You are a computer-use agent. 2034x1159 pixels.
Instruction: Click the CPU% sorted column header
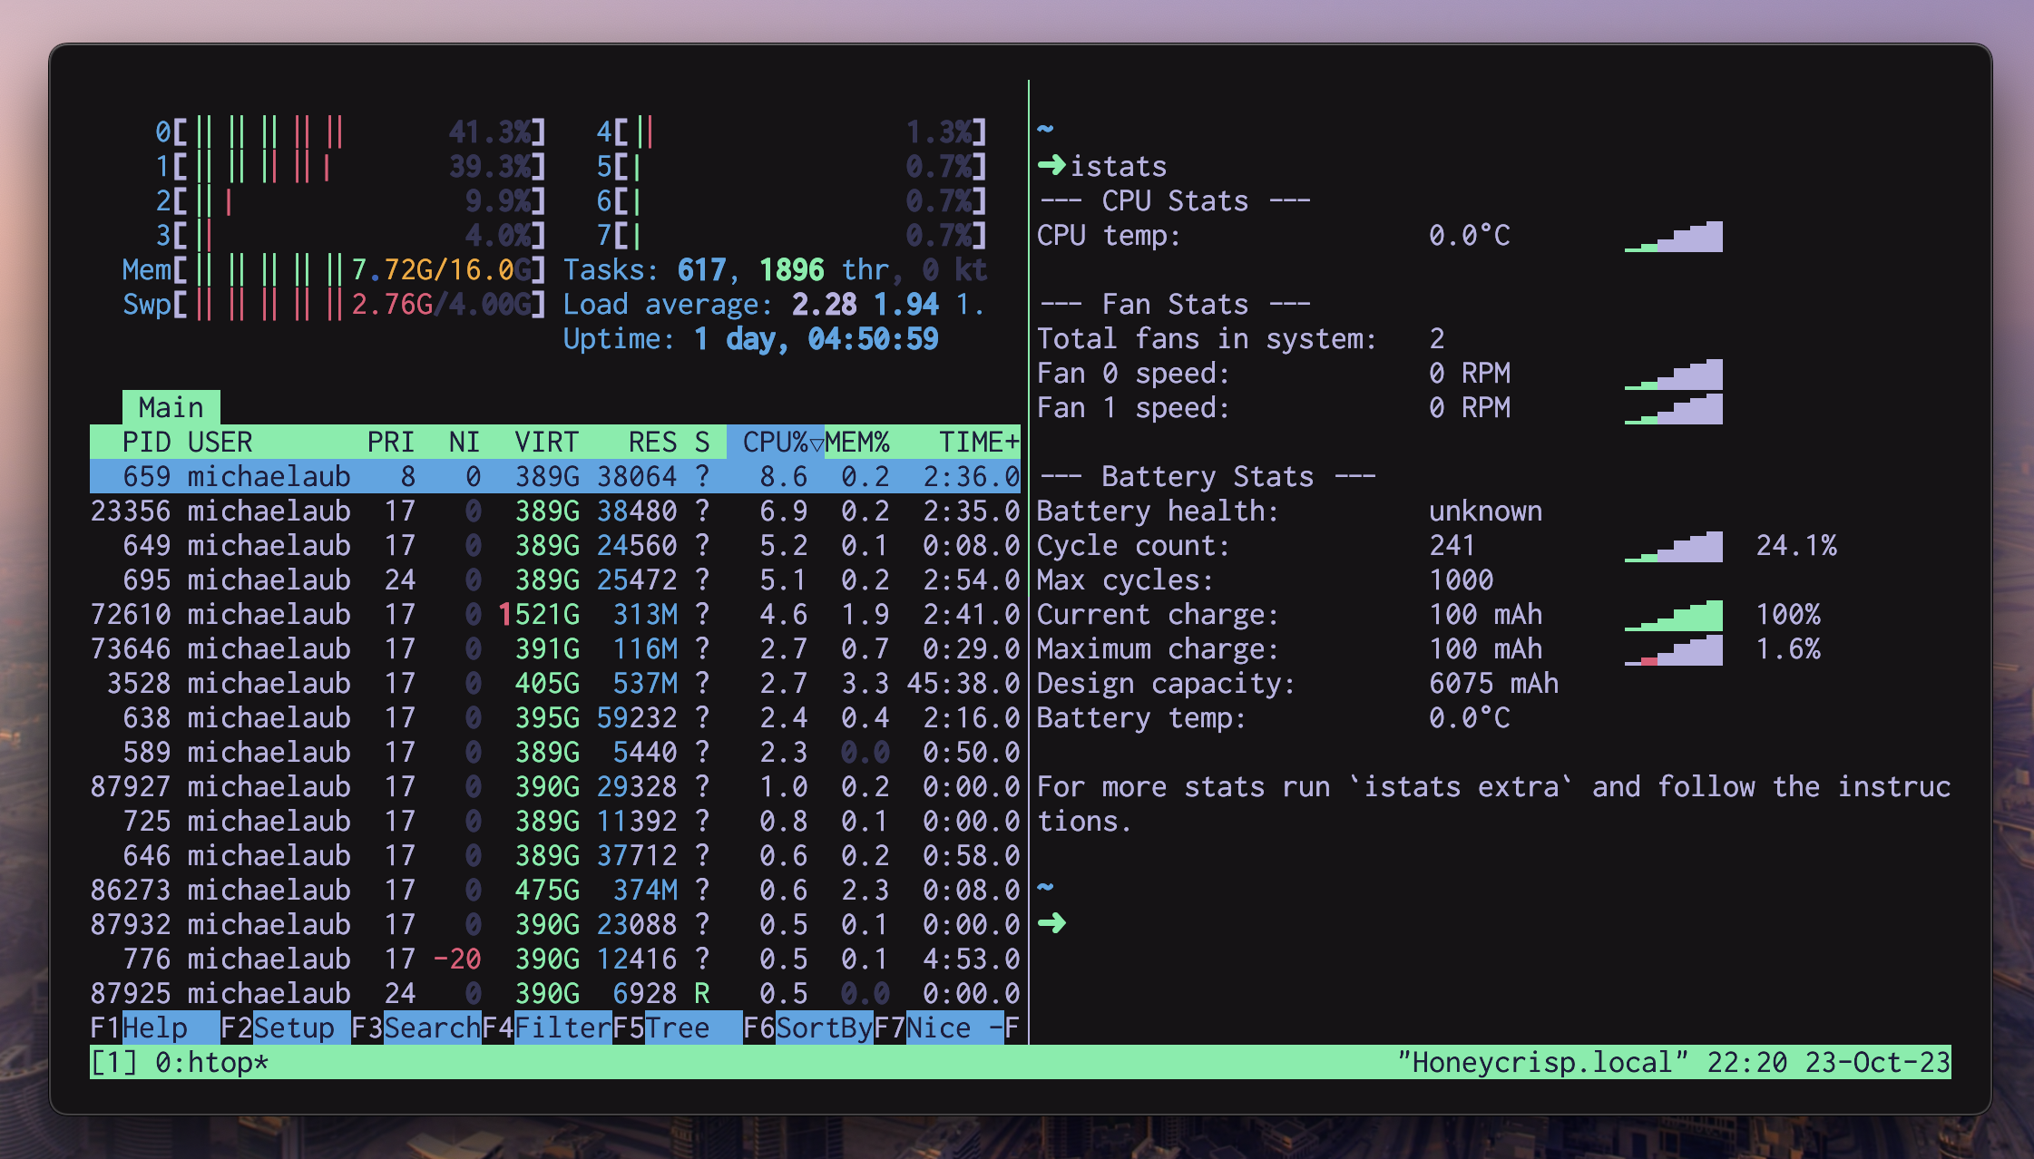tap(776, 442)
